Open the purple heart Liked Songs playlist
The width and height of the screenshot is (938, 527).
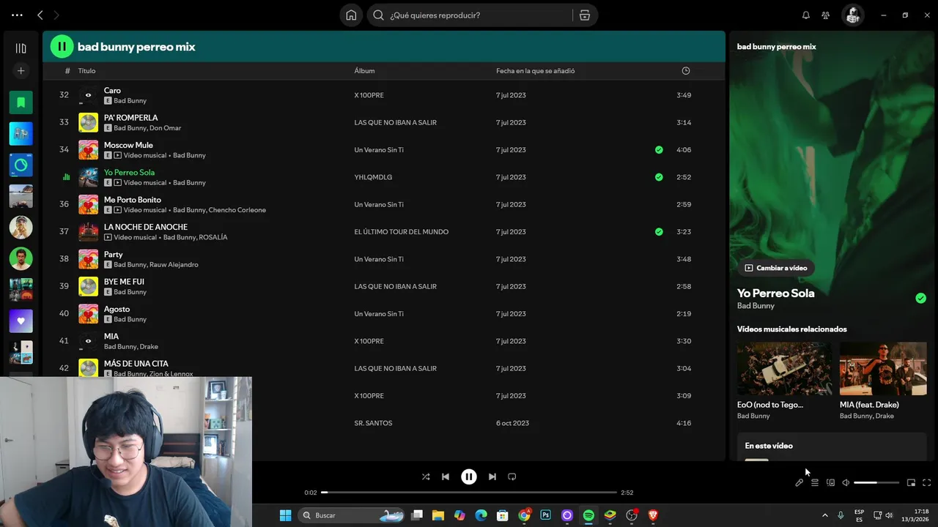(x=21, y=321)
